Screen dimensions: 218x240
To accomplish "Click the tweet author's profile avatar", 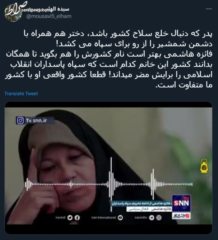I will coord(14,13).
